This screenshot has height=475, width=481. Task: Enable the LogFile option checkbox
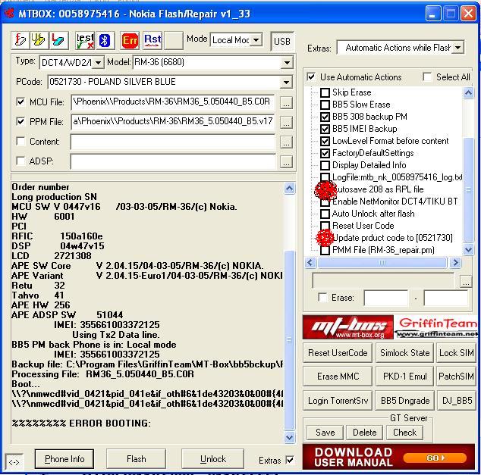[325, 177]
